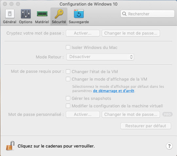The image size is (177, 156).
Task: Open the Matériel memory chip icon
Action: tap(42, 14)
